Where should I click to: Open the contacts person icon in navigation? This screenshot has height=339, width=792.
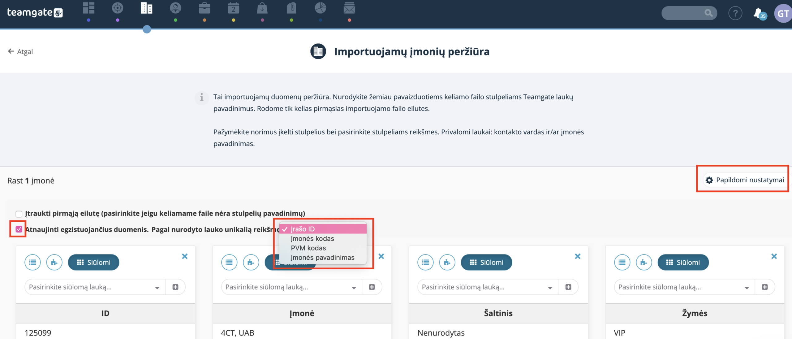tap(175, 8)
